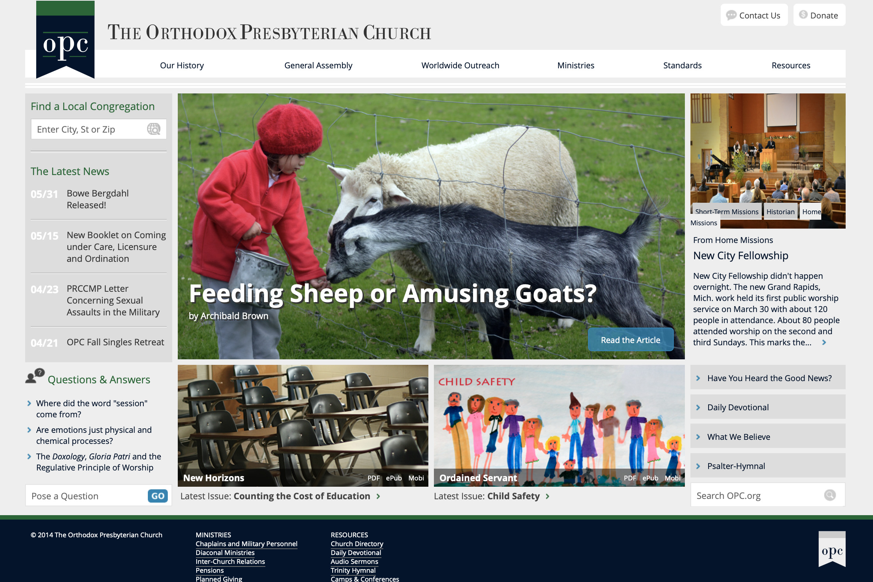Image resolution: width=873 pixels, height=582 pixels.
Task: Click the globe search icon in congregation finder
Action: tap(153, 129)
